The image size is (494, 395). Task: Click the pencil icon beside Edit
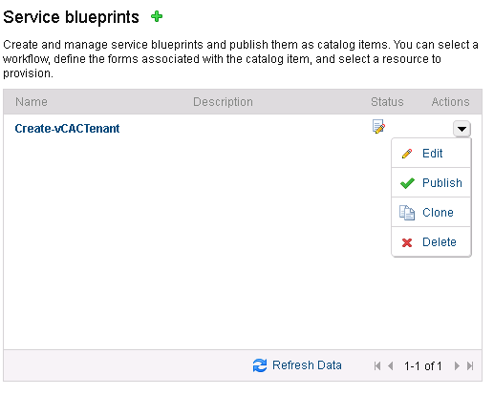(x=407, y=154)
